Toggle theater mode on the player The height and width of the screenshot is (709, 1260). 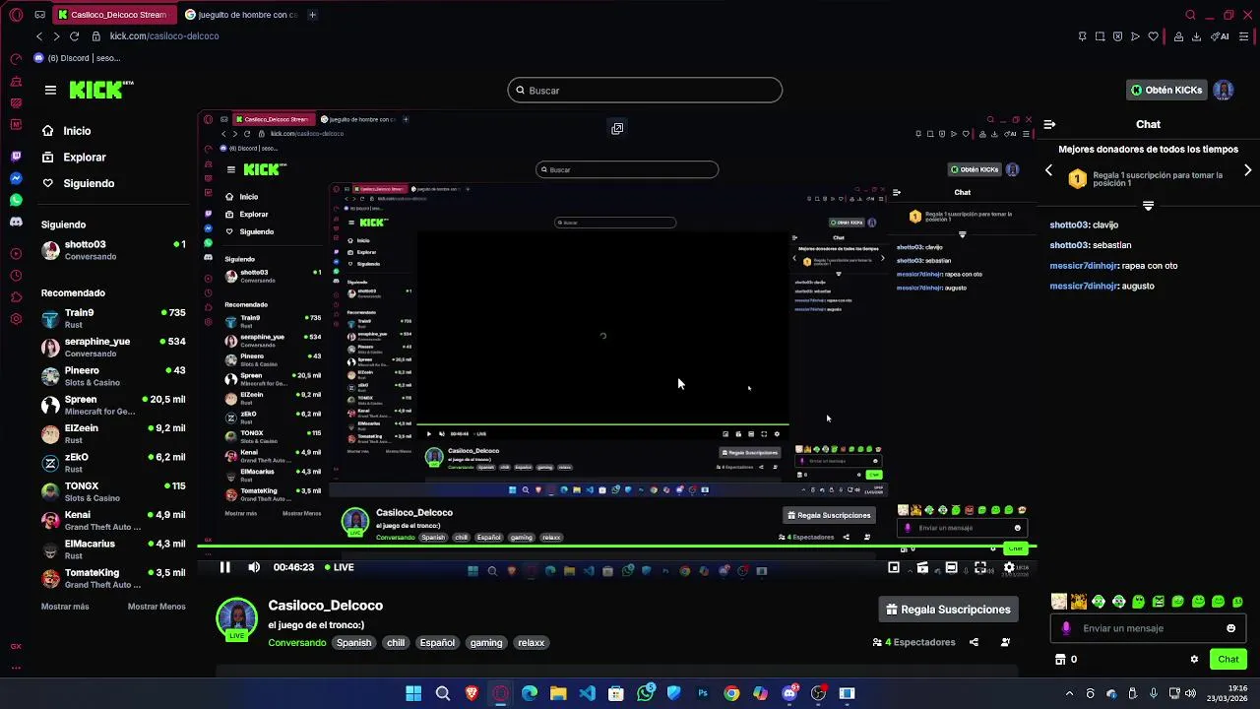951,567
